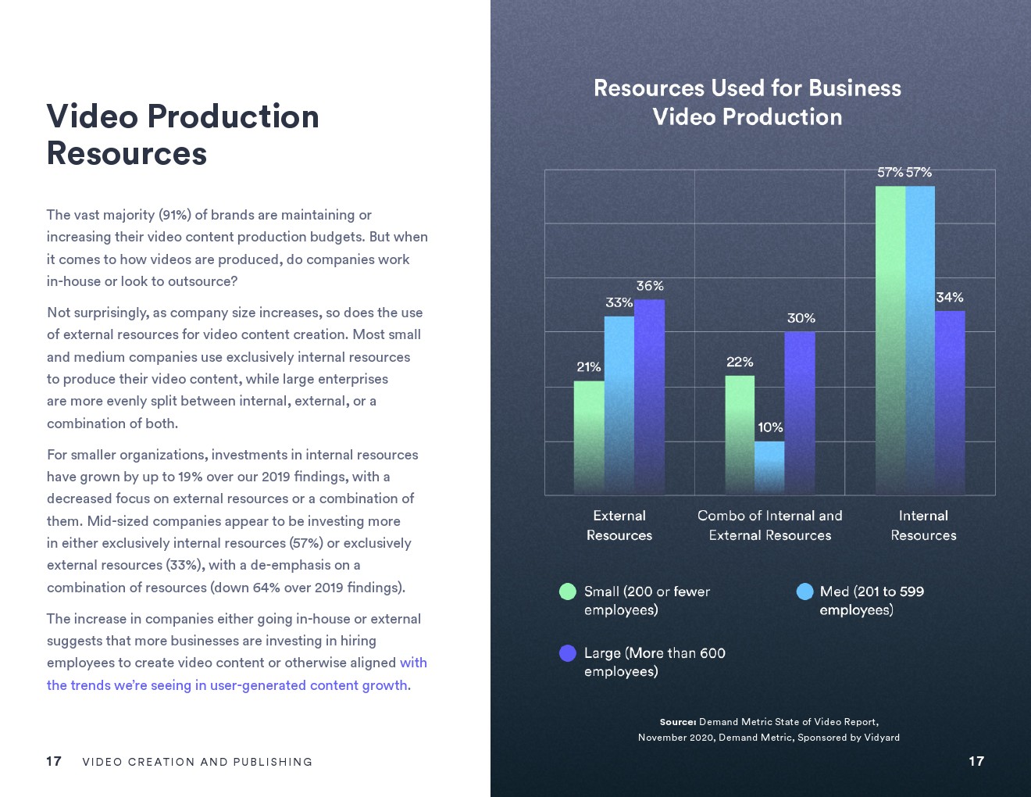
Task: Click the purple Large company legend dot
Action: click(568, 653)
